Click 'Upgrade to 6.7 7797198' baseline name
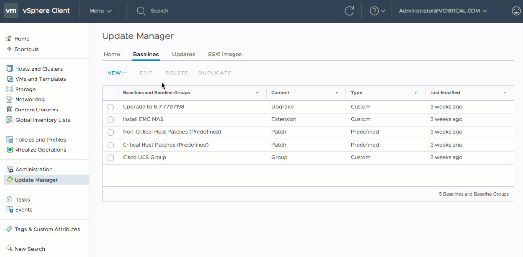523x257 pixels. tap(153, 107)
